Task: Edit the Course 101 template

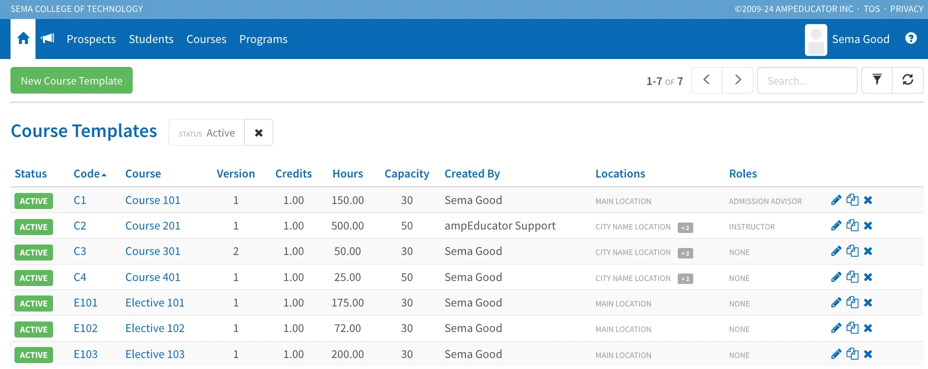Action: click(x=836, y=200)
